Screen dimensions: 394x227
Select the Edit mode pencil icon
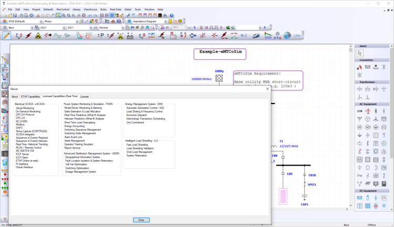tap(6, 36)
